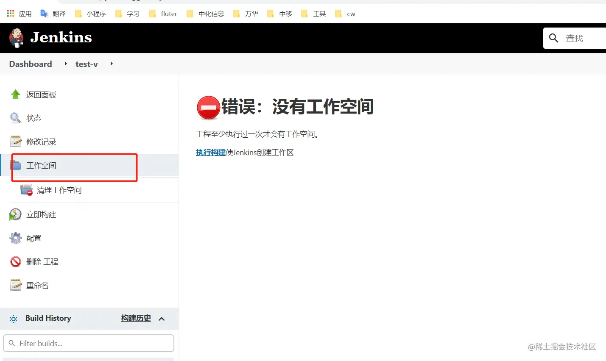This screenshot has width=606, height=361.
Task: Open the 构建历史 trend link
Action: pos(136,318)
